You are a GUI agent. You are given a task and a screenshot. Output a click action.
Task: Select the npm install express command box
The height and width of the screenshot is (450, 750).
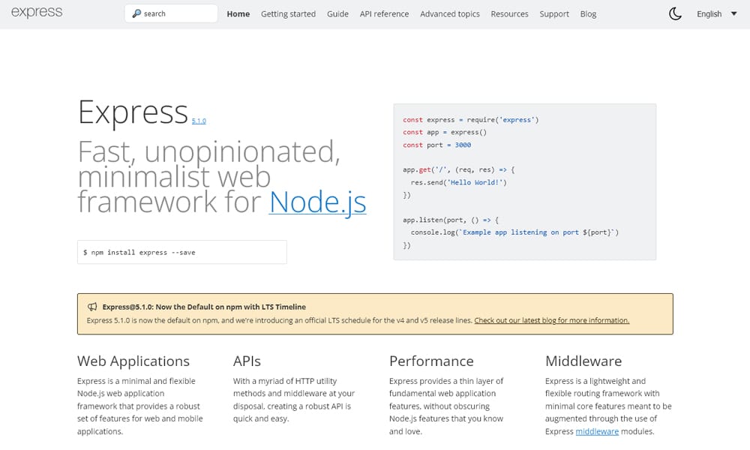click(x=181, y=252)
